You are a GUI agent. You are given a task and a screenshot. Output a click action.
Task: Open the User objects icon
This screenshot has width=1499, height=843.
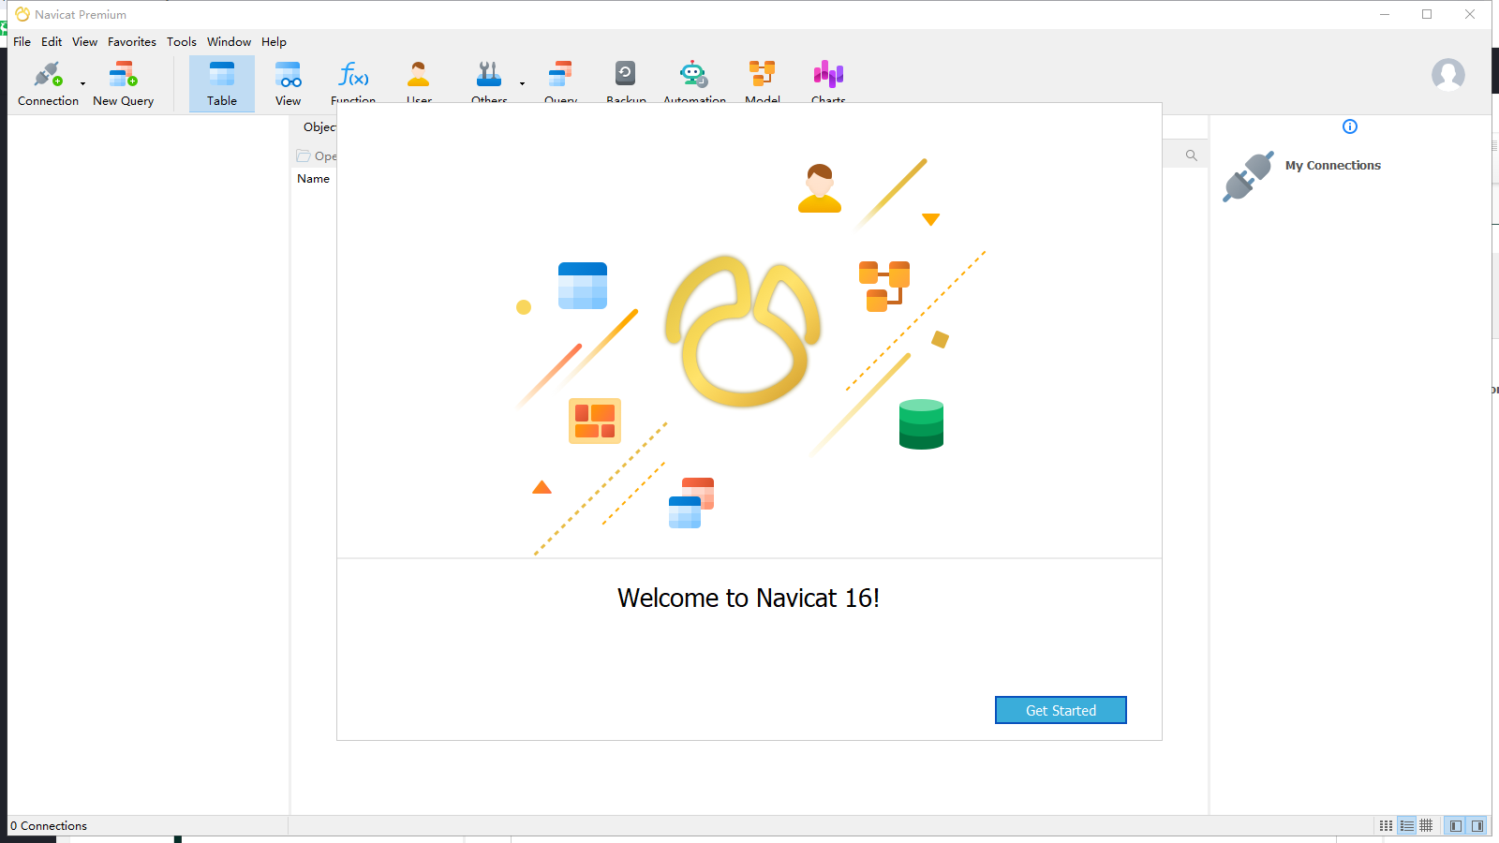[419, 74]
